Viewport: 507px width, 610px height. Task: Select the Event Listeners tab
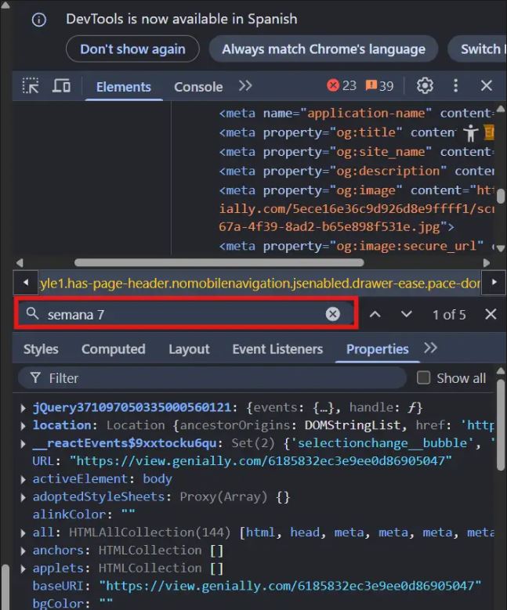pos(277,349)
